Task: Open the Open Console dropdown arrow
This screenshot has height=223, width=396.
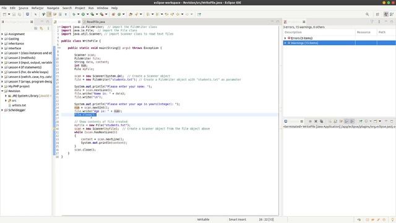Action: pyautogui.click(x=380, y=121)
